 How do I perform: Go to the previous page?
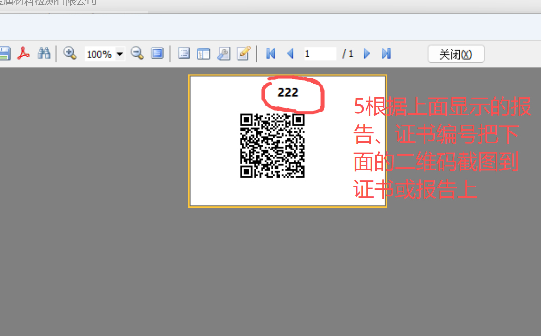click(290, 53)
